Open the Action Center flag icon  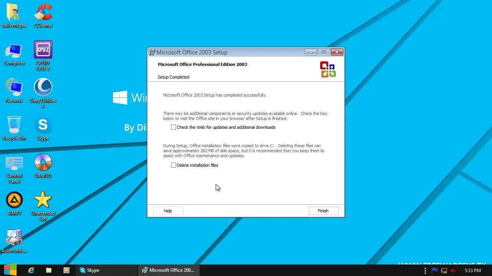click(435, 270)
